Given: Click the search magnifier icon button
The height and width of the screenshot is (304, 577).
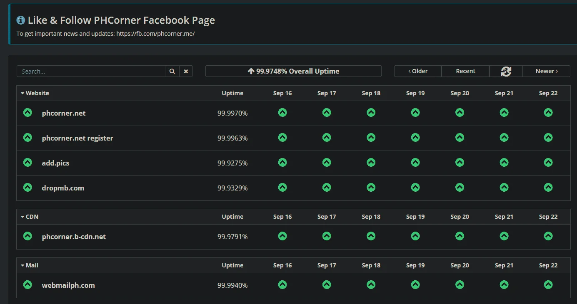Looking at the screenshot, I should 172,71.
